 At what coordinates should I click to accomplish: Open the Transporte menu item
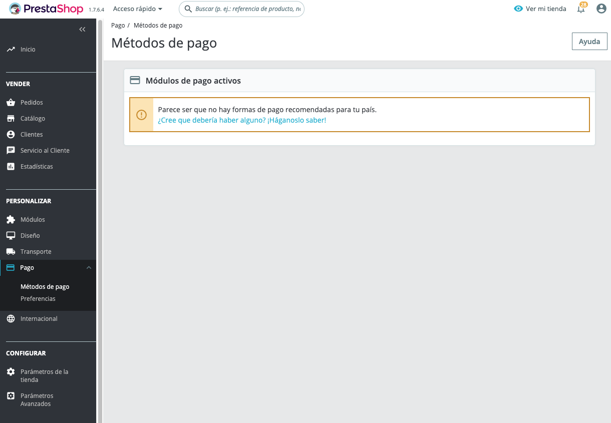(36, 252)
